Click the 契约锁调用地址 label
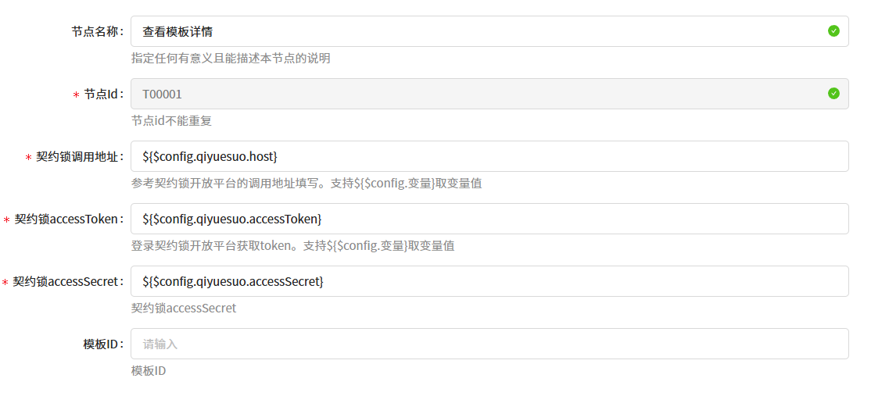 pos(77,156)
